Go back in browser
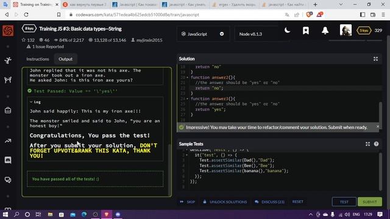This screenshot has width=390, height=219. tap(7, 15)
